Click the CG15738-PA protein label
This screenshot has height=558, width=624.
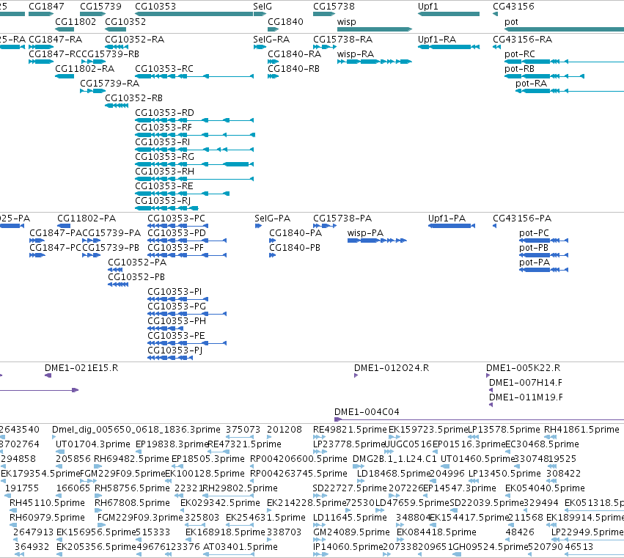click(342, 218)
